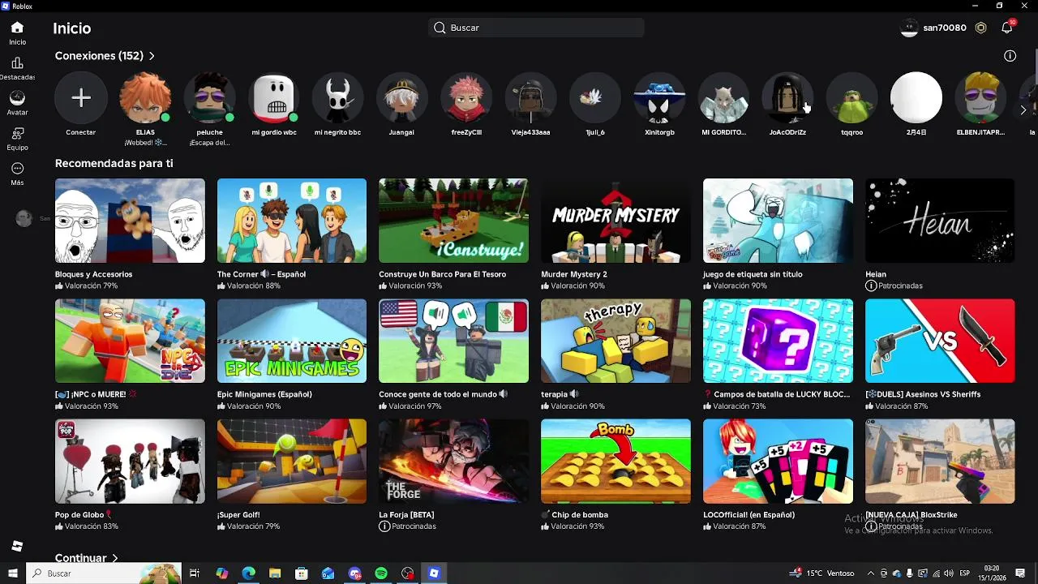Click the Windows Start button
Screen dimensions: 1038x584
point(12,573)
